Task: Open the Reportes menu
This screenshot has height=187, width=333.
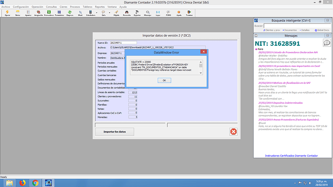Action: pos(100,7)
